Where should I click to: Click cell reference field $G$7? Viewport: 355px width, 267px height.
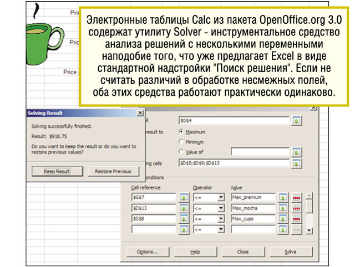click(x=154, y=197)
